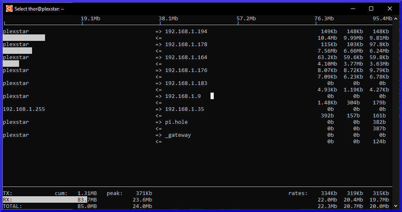The image size is (402, 212).
Task: Click the 192.168.1.194 incoming traffic bar
Action: pyautogui.click(x=24, y=38)
